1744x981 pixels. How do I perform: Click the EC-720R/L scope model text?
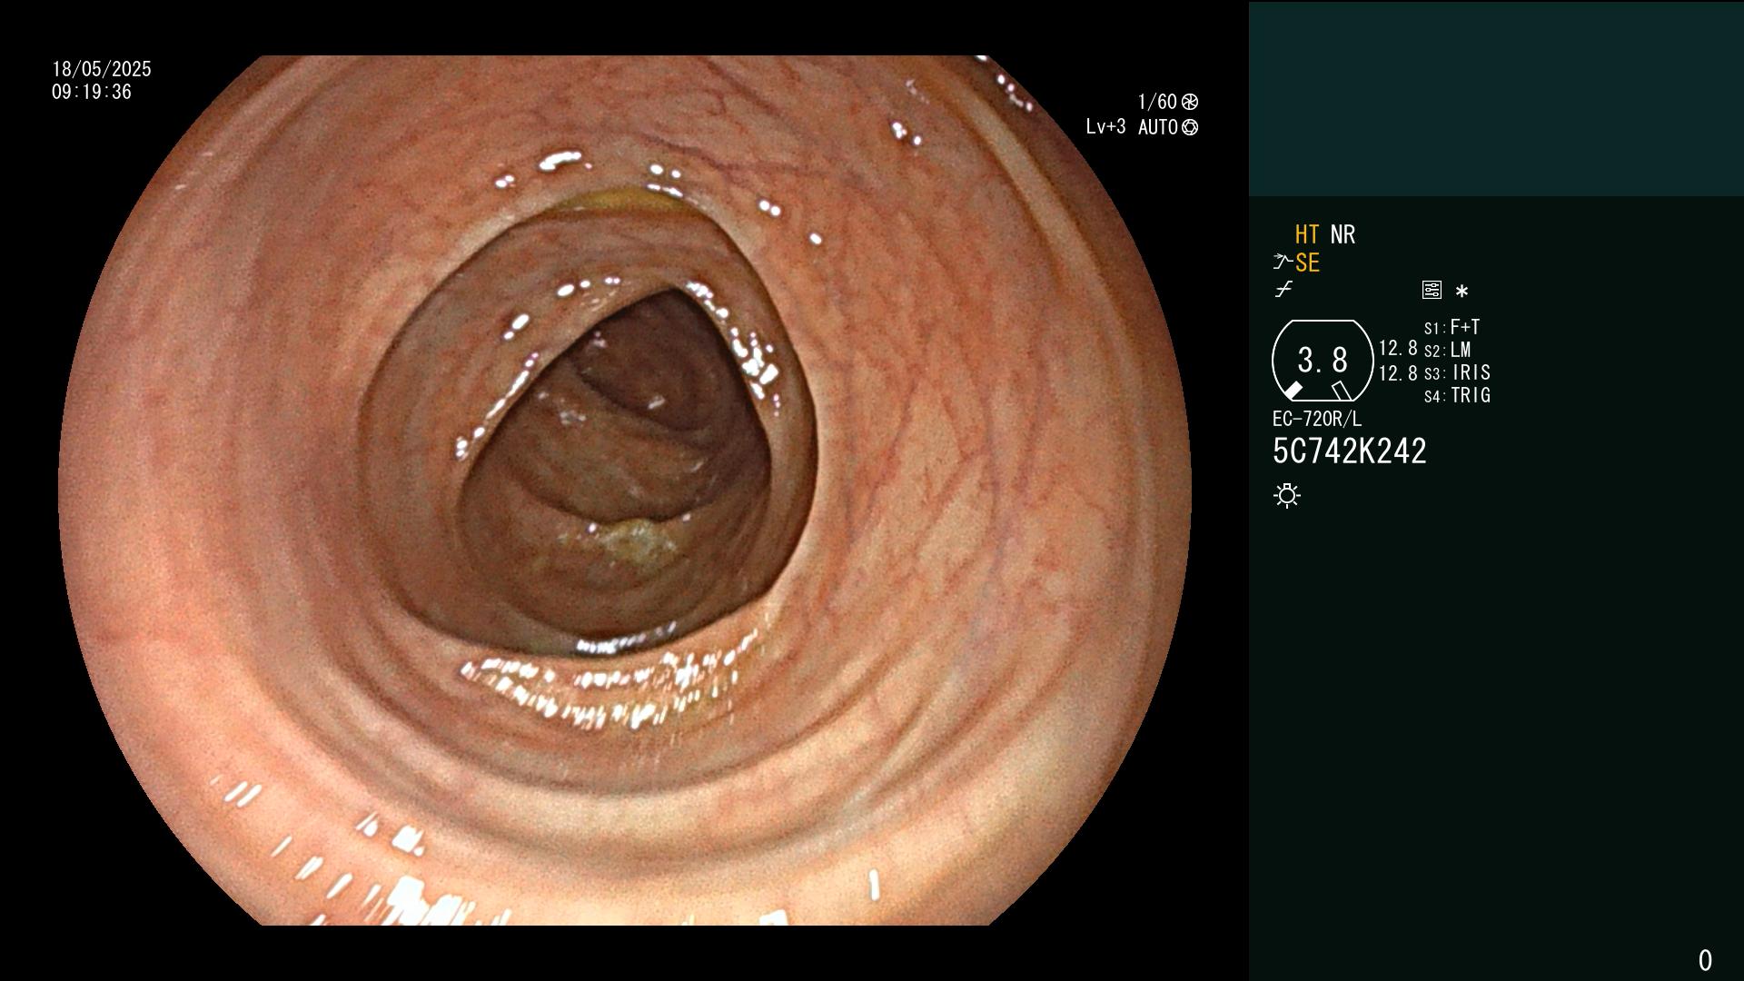coord(1317,419)
